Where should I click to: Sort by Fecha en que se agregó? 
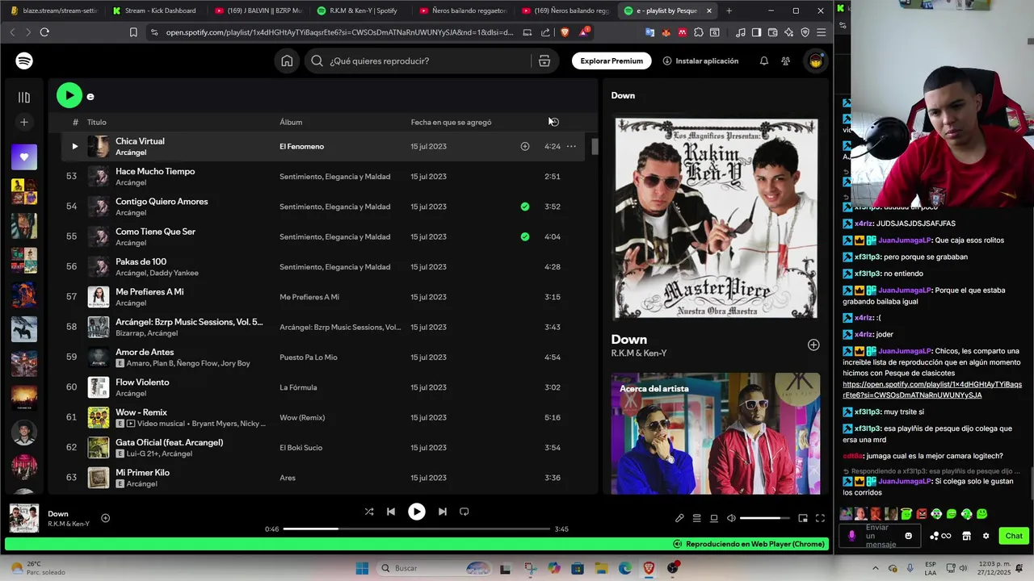[x=451, y=122]
